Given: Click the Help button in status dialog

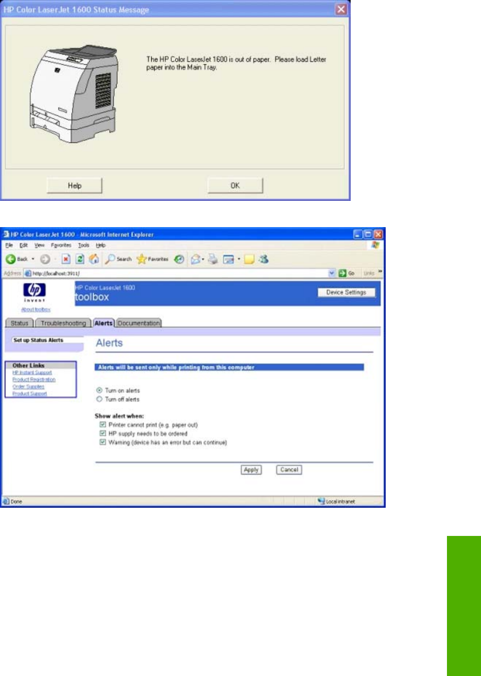Looking at the screenshot, I should point(74,185).
